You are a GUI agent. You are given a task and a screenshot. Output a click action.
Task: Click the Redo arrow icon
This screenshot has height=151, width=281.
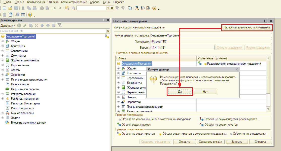(60, 8)
